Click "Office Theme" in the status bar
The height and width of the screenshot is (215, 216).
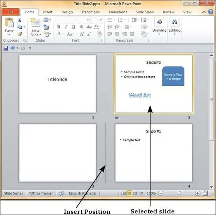(x=41, y=193)
